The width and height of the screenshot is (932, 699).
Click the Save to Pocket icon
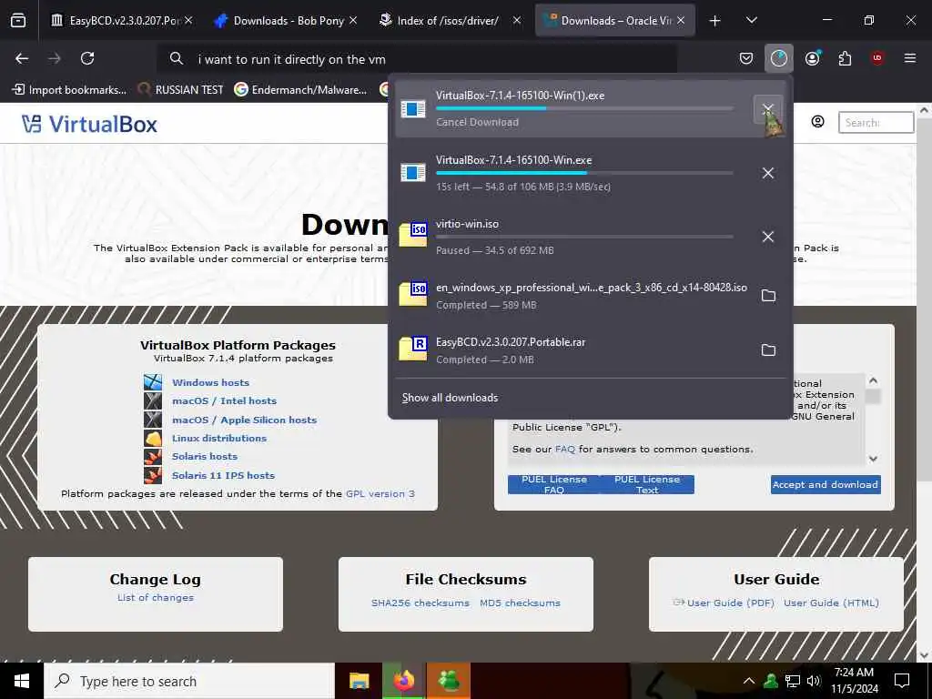[x=746, y=58]
